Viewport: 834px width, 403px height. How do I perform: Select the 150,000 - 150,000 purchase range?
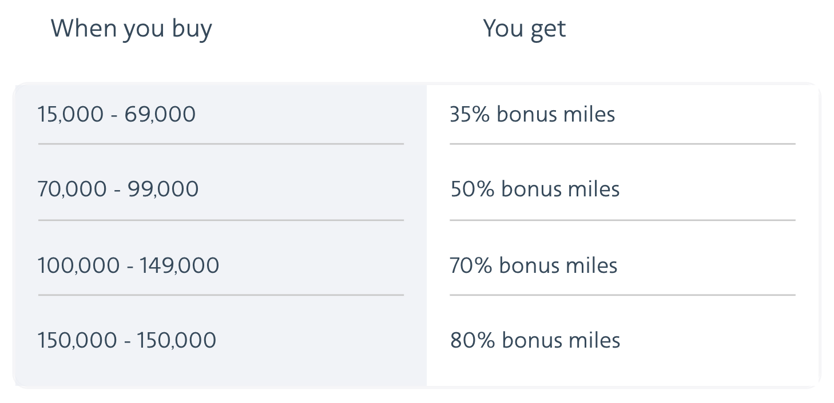point(127,340)
